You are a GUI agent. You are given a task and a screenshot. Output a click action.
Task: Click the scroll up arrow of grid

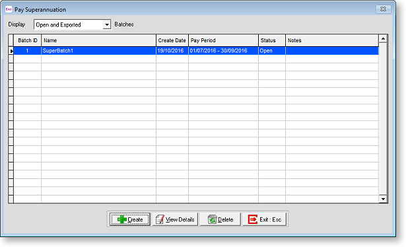[383, 39]
